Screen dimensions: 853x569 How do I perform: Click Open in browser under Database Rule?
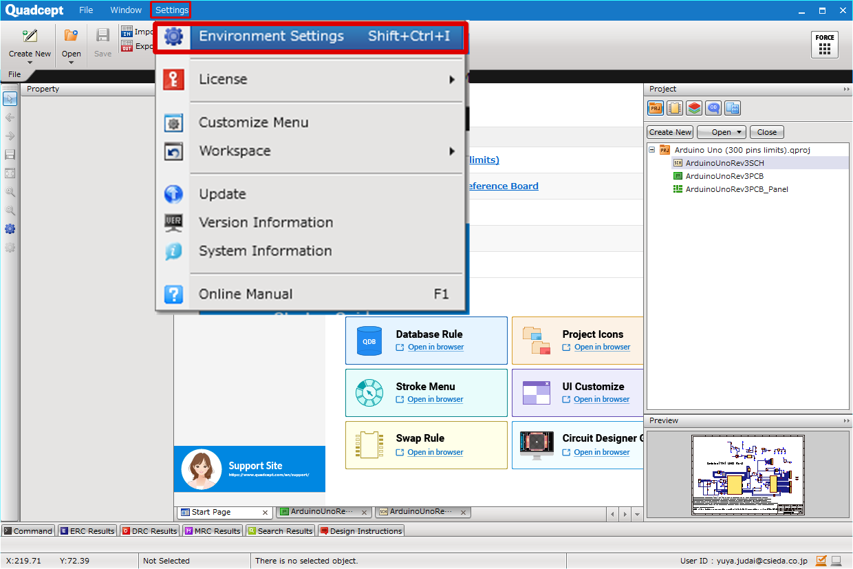[435, 347]
